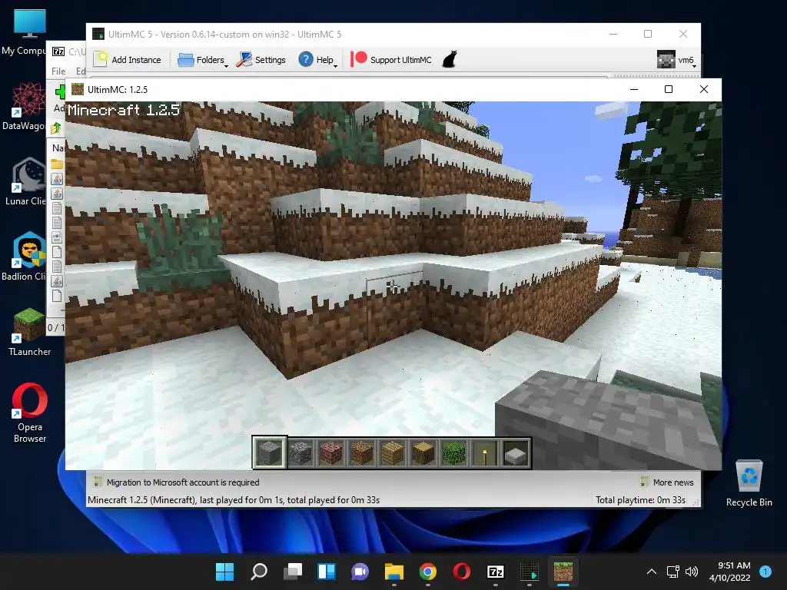Select the oak log hotbar slot

pyautogui.click(x=423, y=452)
